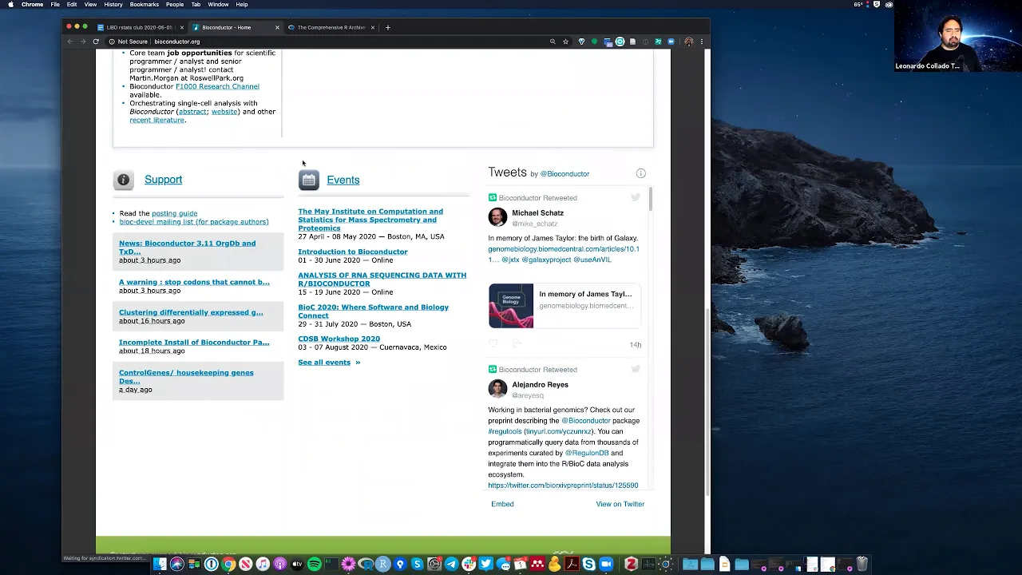This screenshot has width=1022, height=575.
Task: Open System Preferences from the Dock
Action: tap(434, 565)
